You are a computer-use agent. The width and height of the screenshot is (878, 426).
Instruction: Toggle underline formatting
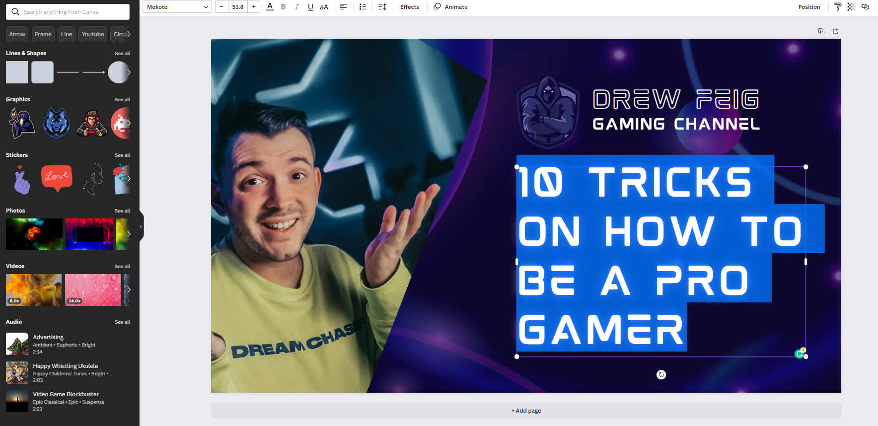[310, 7]
